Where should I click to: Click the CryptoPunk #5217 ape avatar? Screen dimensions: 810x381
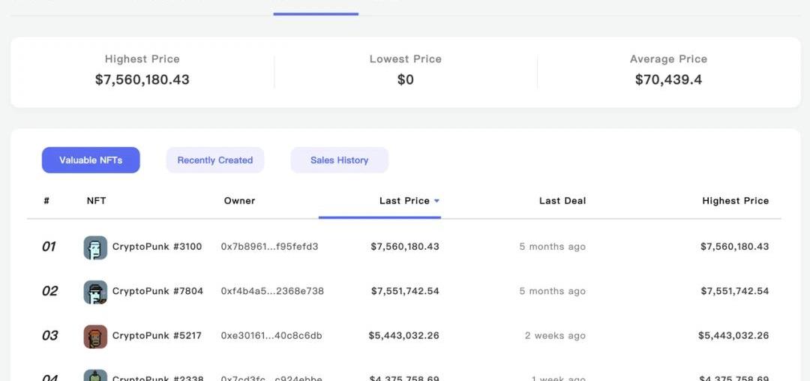point(95,337)
